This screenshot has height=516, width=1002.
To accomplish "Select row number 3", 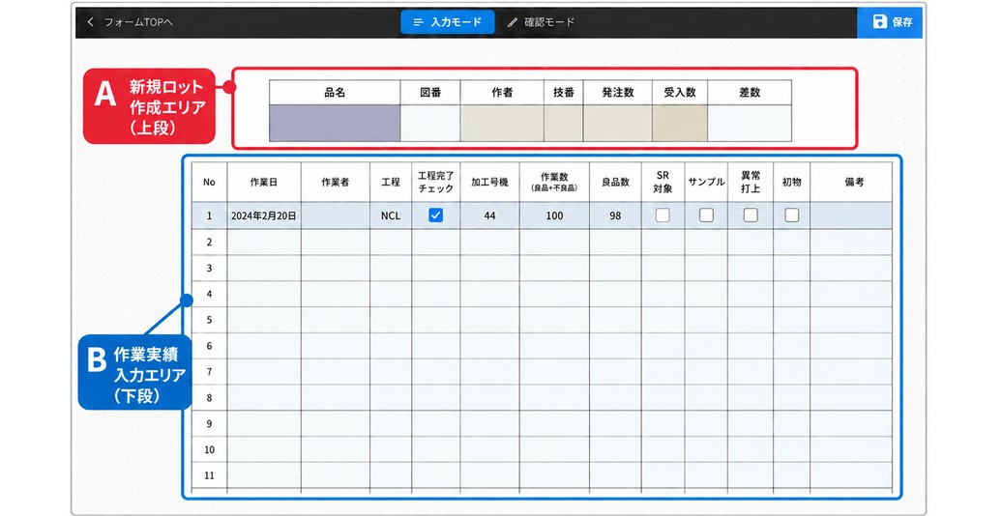I will [209, 269].
